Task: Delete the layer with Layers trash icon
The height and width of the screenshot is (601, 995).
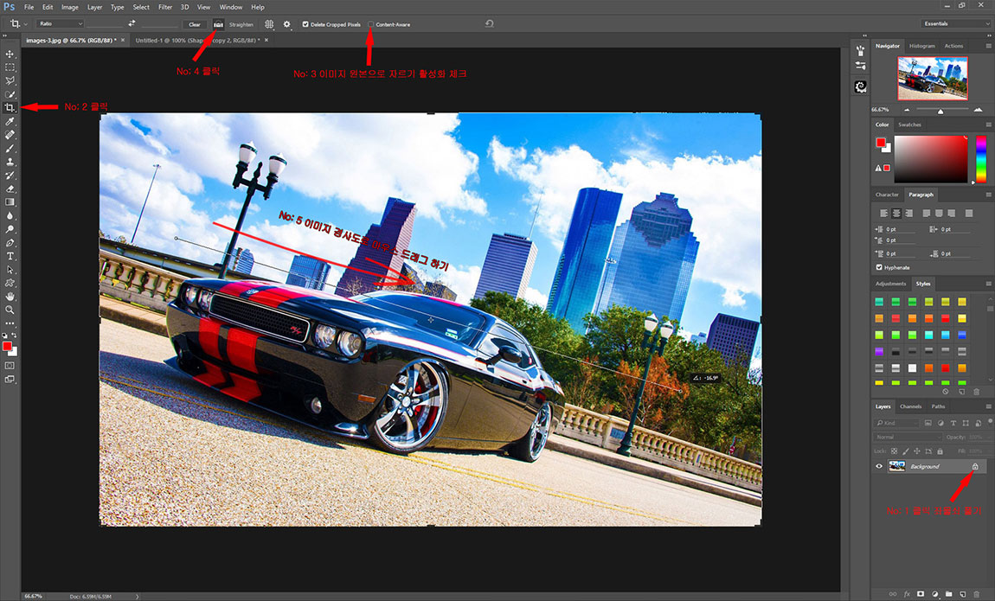Action: click(977, 595)
